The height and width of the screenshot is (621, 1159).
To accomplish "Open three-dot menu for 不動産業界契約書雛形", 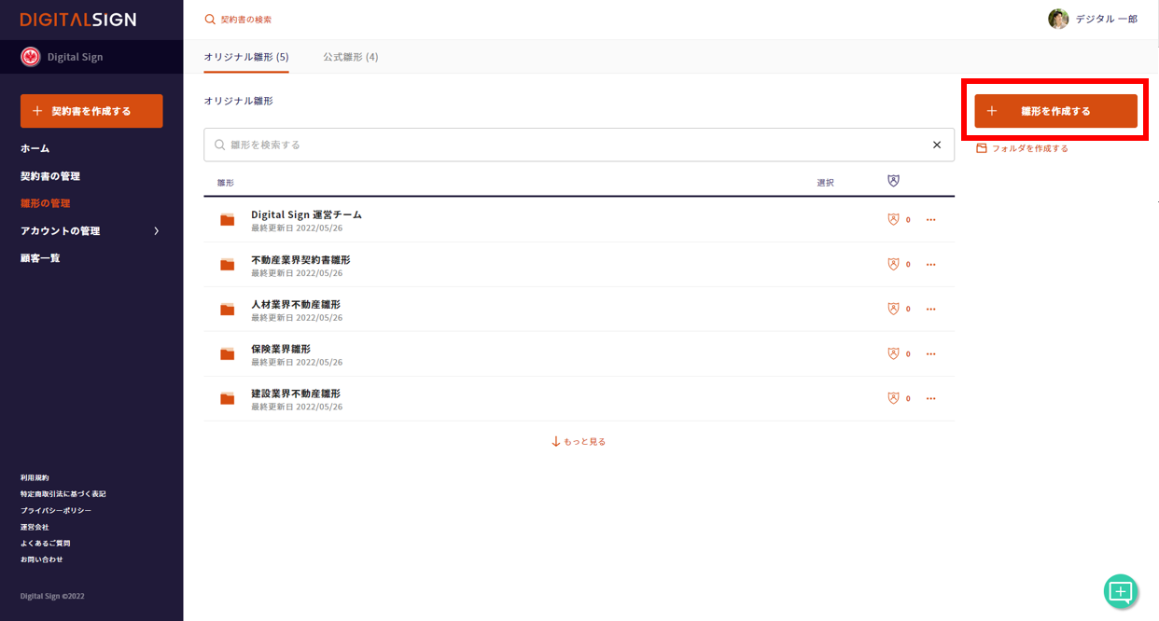I will point(930,265).
